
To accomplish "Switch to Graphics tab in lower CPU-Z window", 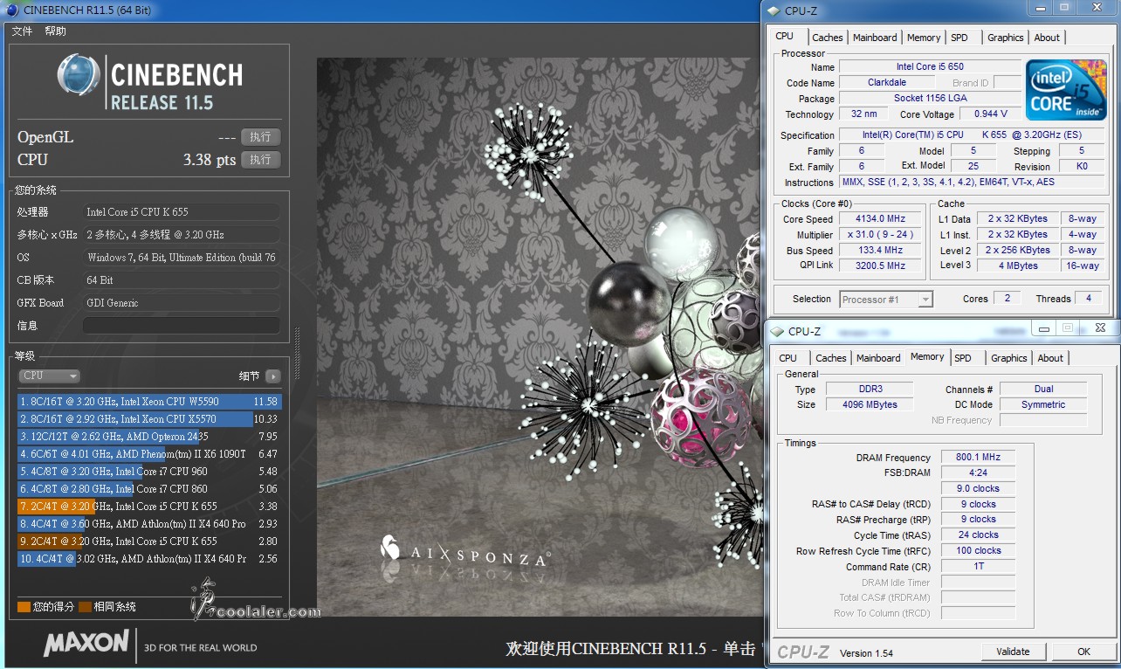I will (x=1009, y=358).
